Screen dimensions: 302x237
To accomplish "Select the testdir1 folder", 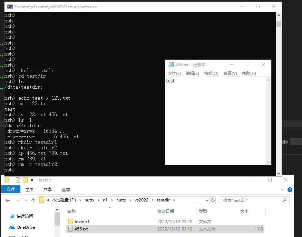I will tap(82, 221).
